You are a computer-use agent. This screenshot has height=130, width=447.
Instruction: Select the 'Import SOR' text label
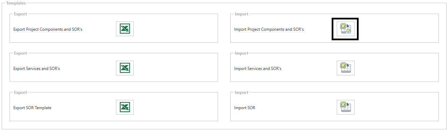[245, 108]
